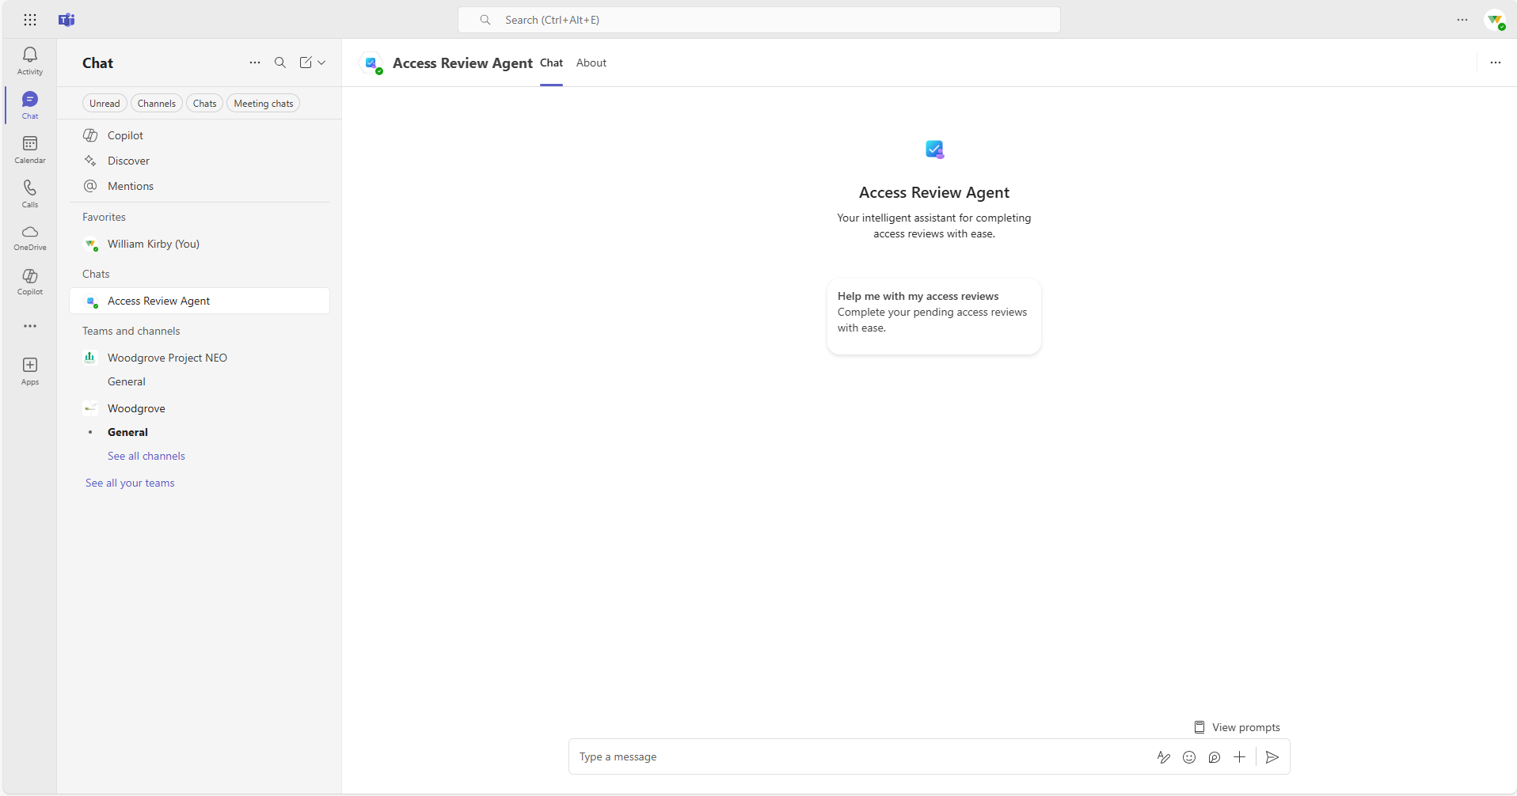This screenshot has width=1517, height=796.
Task: Open General channel under Woodgrove Project NEO
Action: [200, 381]
